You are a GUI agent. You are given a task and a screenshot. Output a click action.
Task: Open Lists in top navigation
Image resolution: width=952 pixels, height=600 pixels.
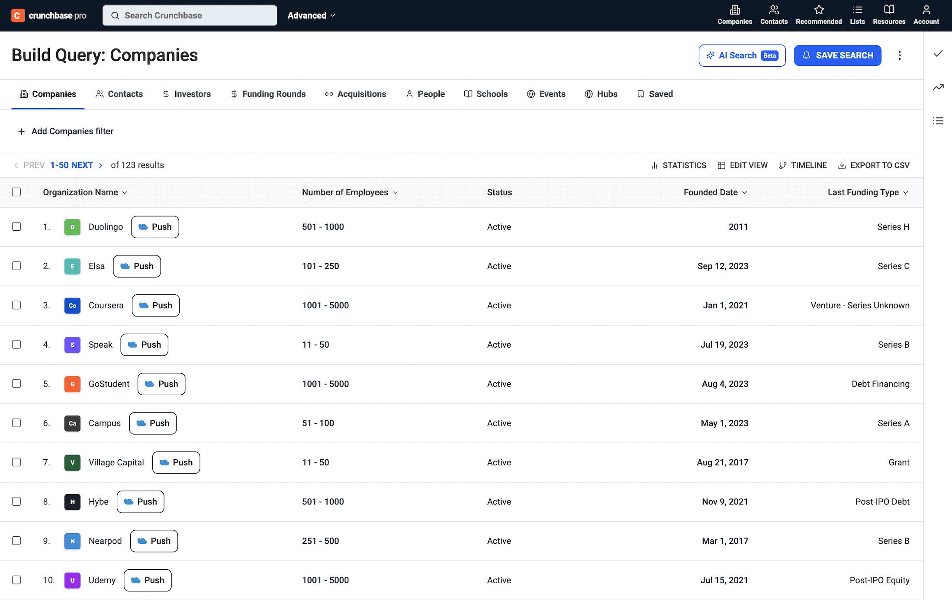[x=857, y=15]
